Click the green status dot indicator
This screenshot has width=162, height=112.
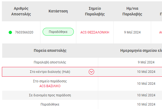coord(10,32)
